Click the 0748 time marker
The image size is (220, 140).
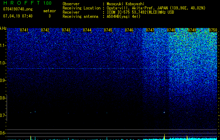click(171, 30)
